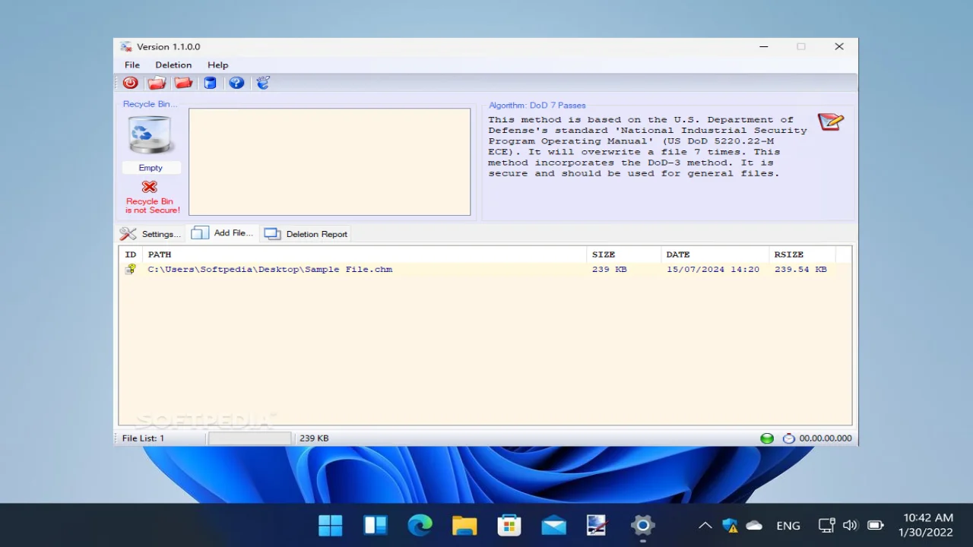The image size is (973, 547).
Task: Click 'Recycle Bin is not Secure!' warning text
Action: tap(152, 206)
